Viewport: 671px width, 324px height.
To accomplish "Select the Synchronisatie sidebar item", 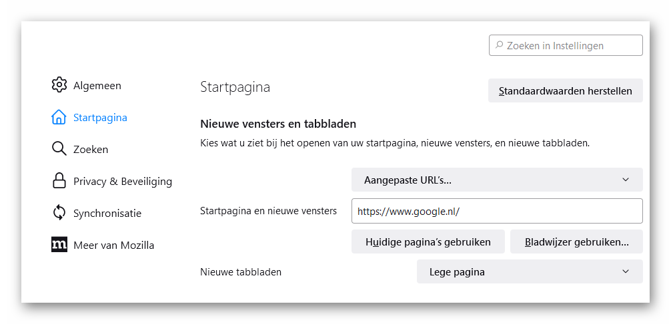I will 107,213.
